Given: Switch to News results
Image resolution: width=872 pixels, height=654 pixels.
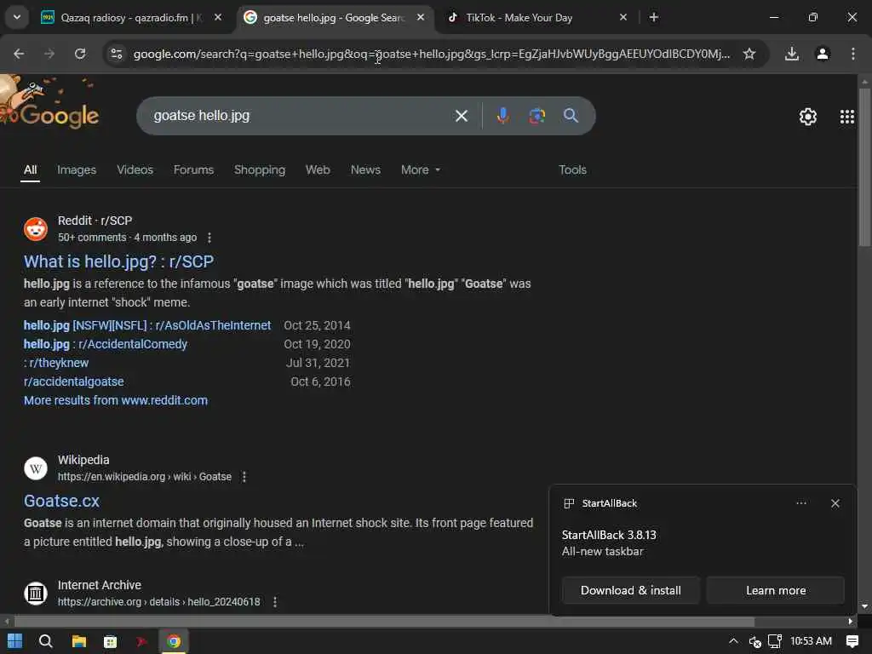Looking at the screenshot, I should (365, 169).
